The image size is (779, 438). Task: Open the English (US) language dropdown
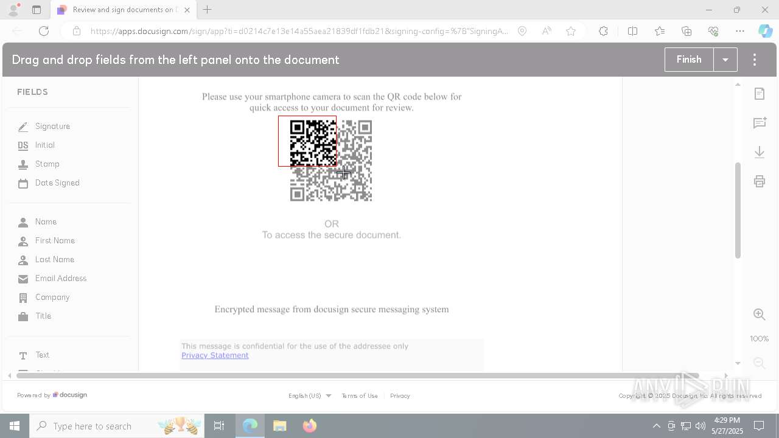click(x=310, y=396)
